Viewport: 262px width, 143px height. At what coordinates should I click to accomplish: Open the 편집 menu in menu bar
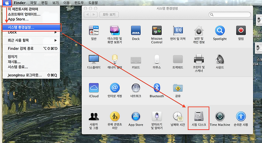[x=44, y=3]
